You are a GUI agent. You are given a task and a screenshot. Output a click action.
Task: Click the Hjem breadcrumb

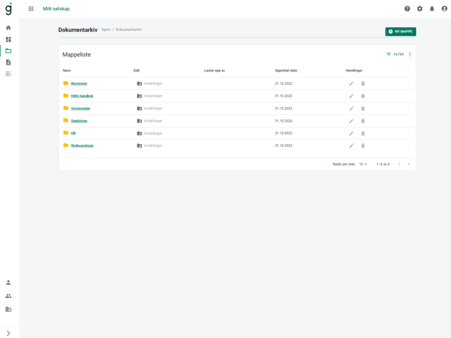point(106,30)
